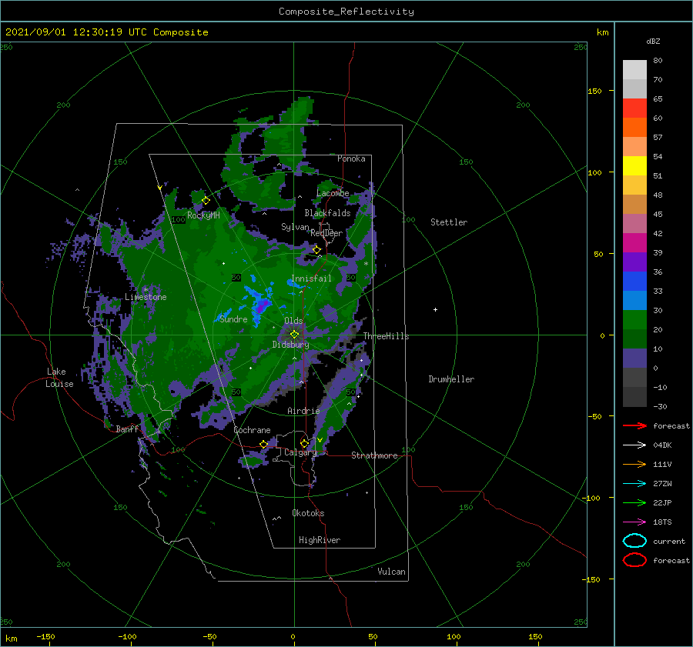
Task: Click the Blackfalds city label
Action: click(x=327, y=213)
